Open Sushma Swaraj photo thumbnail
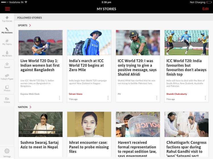 tap(41, 124)
